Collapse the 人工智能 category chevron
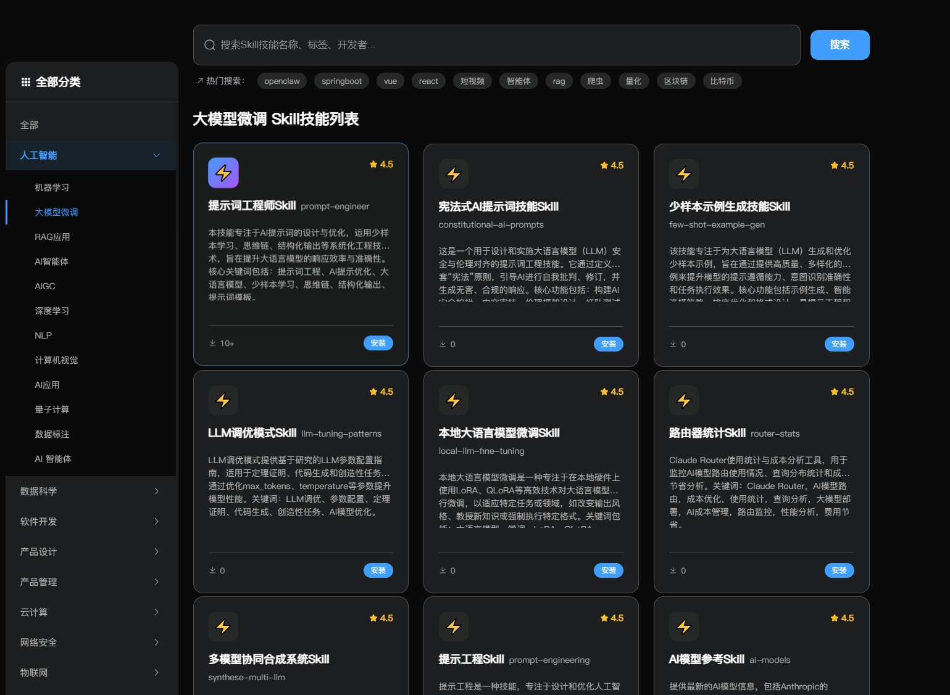 click(156, 155)
